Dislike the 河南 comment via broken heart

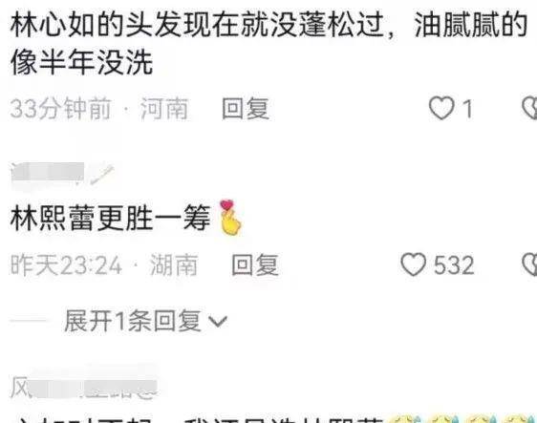click(x=529, y=108)
